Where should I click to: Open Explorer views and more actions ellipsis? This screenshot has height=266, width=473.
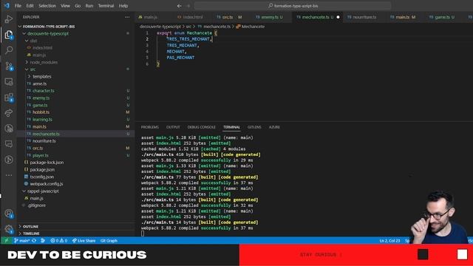[127, 17]
